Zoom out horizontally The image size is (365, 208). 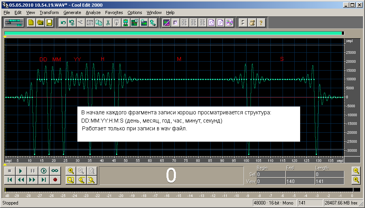[81, 171]
